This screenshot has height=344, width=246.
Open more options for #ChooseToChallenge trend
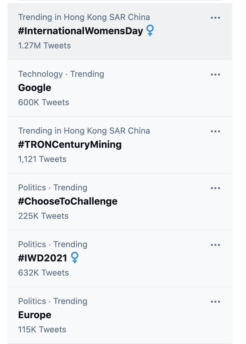point(215,188)
